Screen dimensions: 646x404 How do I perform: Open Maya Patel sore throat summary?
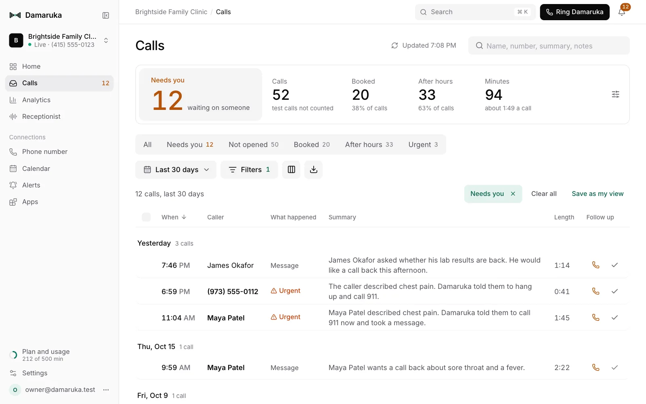pyautogui.click(x=427, y=368)
